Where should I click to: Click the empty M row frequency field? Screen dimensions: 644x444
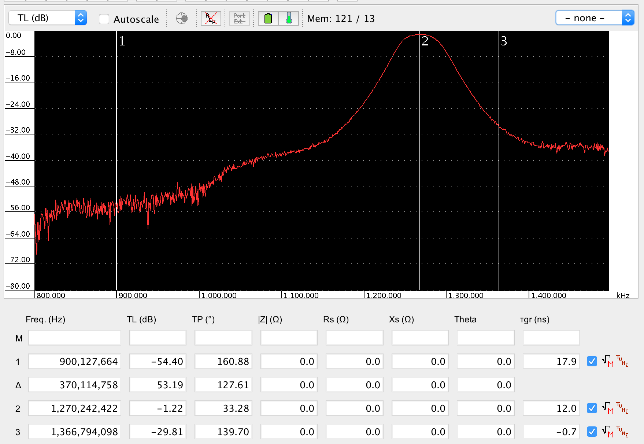pos(75,338)
